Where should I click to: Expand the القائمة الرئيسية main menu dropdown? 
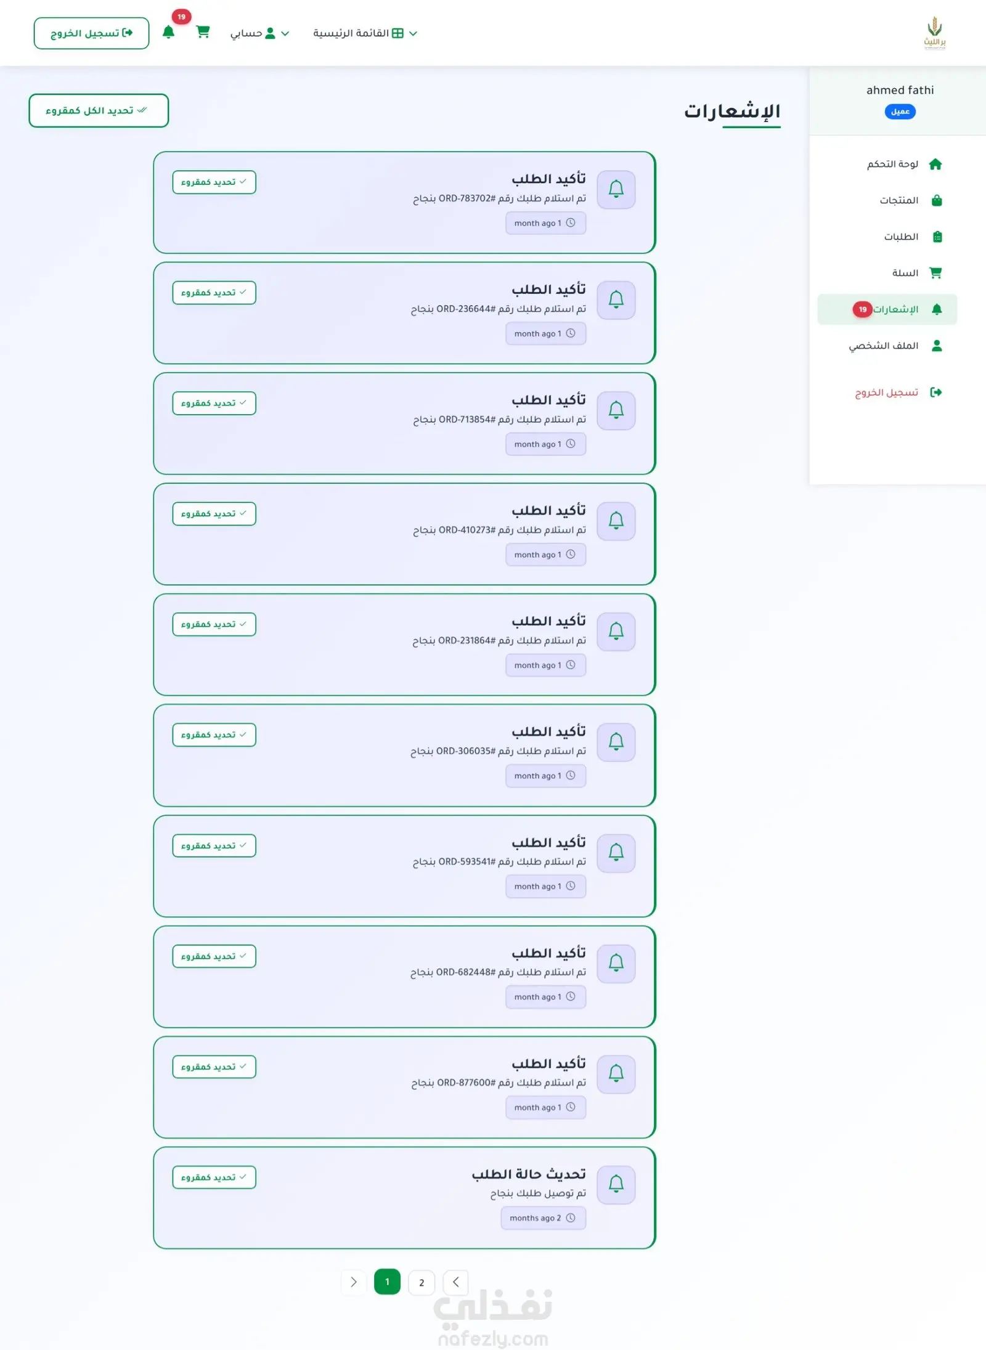tap(365, 33)
